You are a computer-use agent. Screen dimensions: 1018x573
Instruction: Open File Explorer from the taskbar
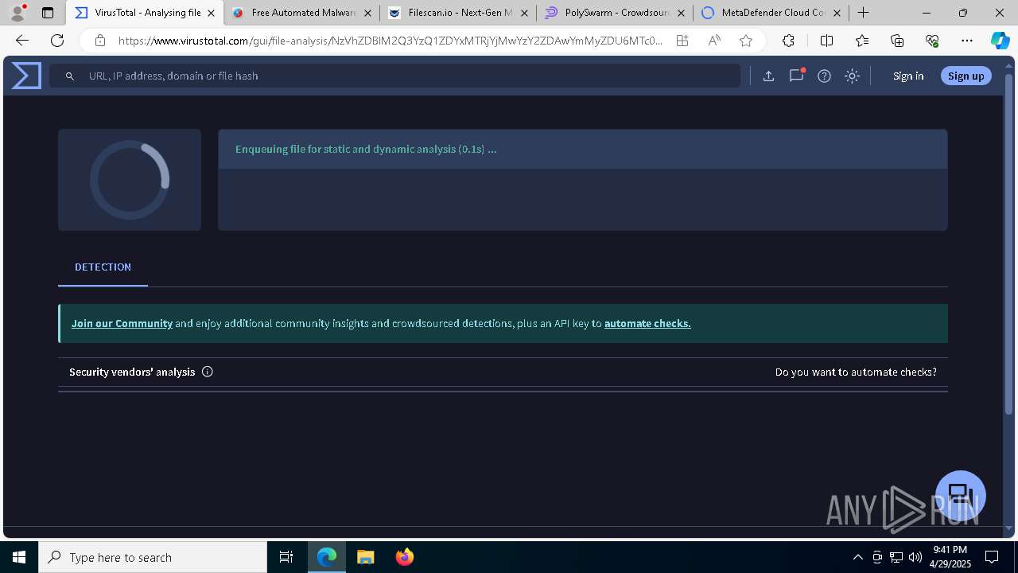365,557
